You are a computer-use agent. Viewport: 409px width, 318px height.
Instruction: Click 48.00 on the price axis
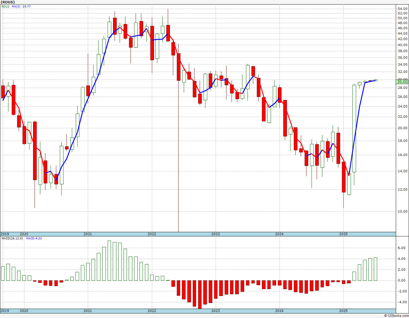402,23
